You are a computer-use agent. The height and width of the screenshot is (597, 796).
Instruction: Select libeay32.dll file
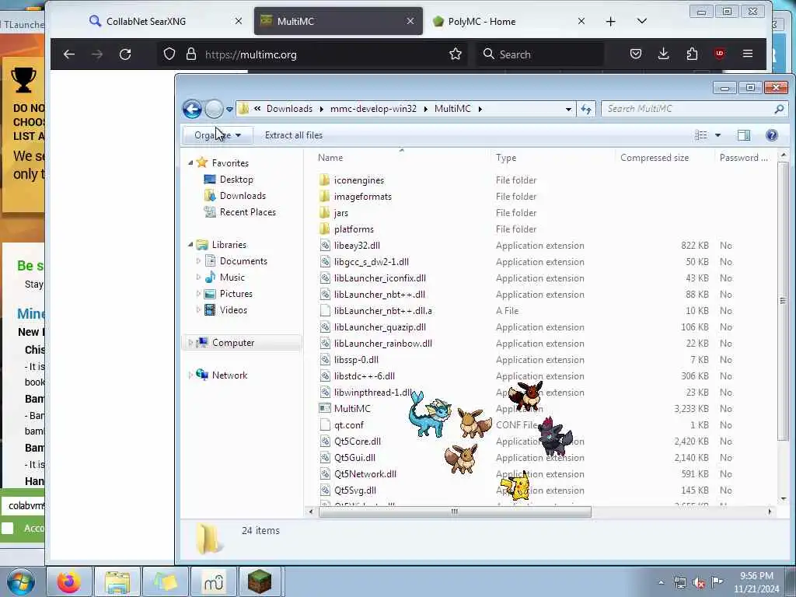pos(356,245)
